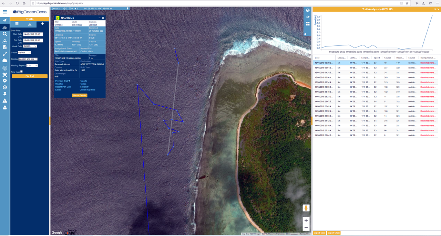This screenshot has height=236, width=441.
Task: Click the globe map layers icon
Action: [x=307, y=10]
